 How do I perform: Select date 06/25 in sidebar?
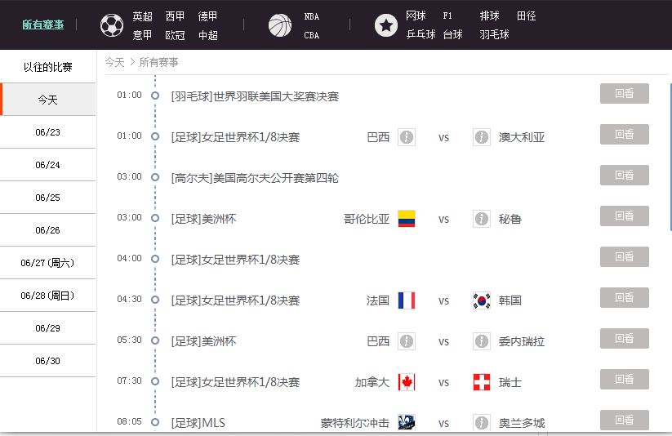(47, 198)
